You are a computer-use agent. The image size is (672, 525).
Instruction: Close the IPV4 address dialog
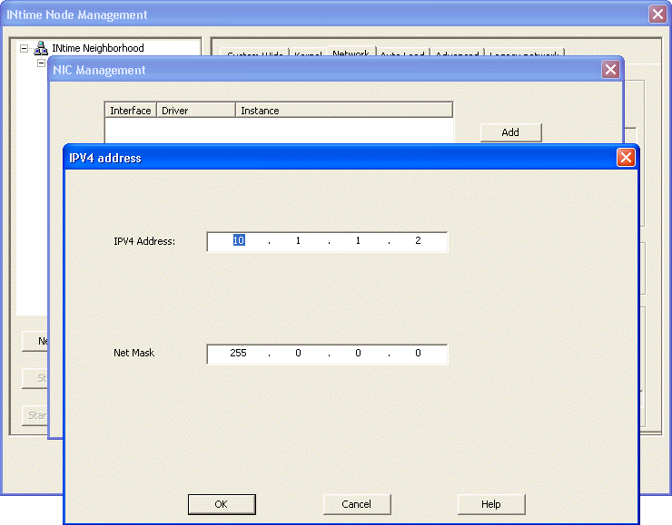pyautogui.click(x=625, y=158)
